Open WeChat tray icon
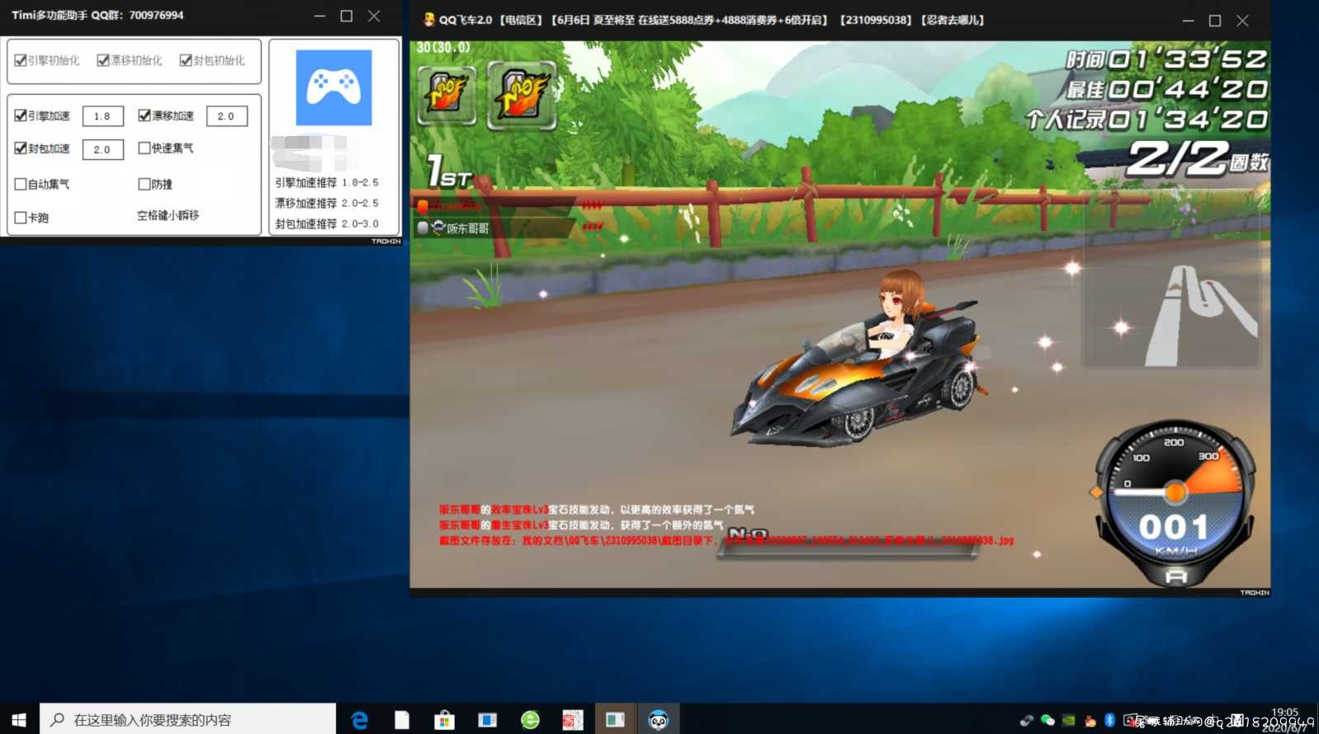This screenshot has height=734, width=1319. (x=1047, y=720)
